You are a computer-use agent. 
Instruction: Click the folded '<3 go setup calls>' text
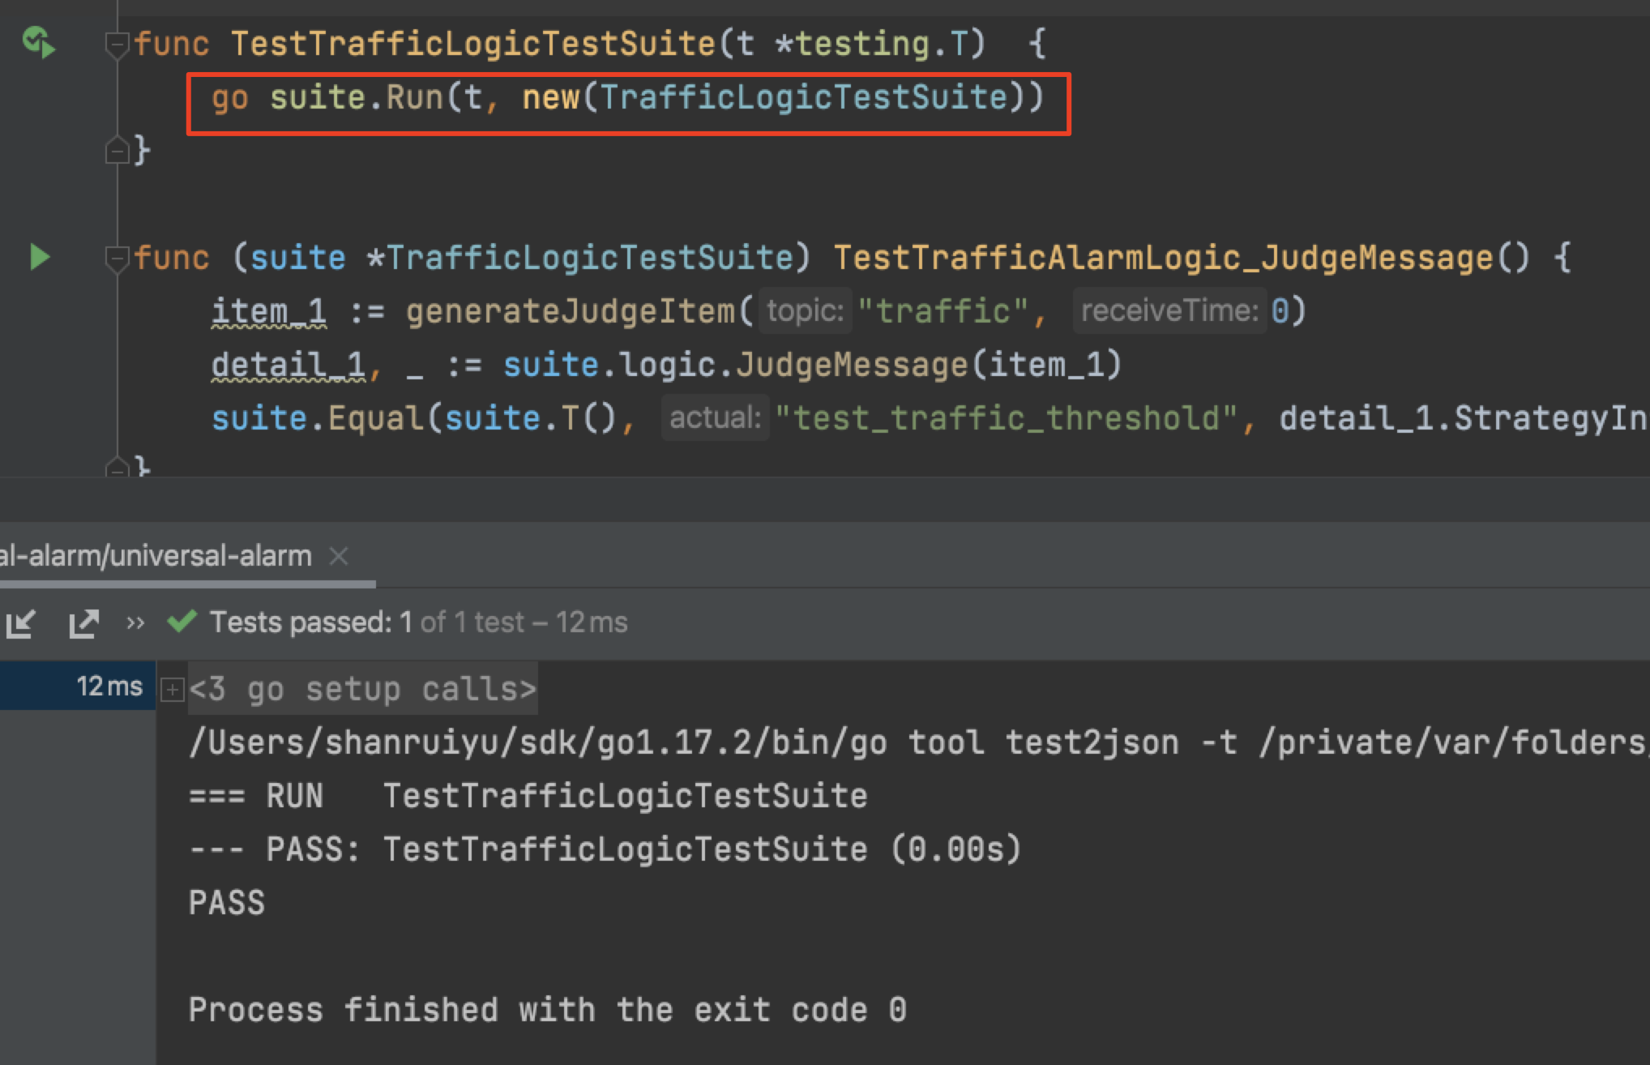tap(363, 690)
